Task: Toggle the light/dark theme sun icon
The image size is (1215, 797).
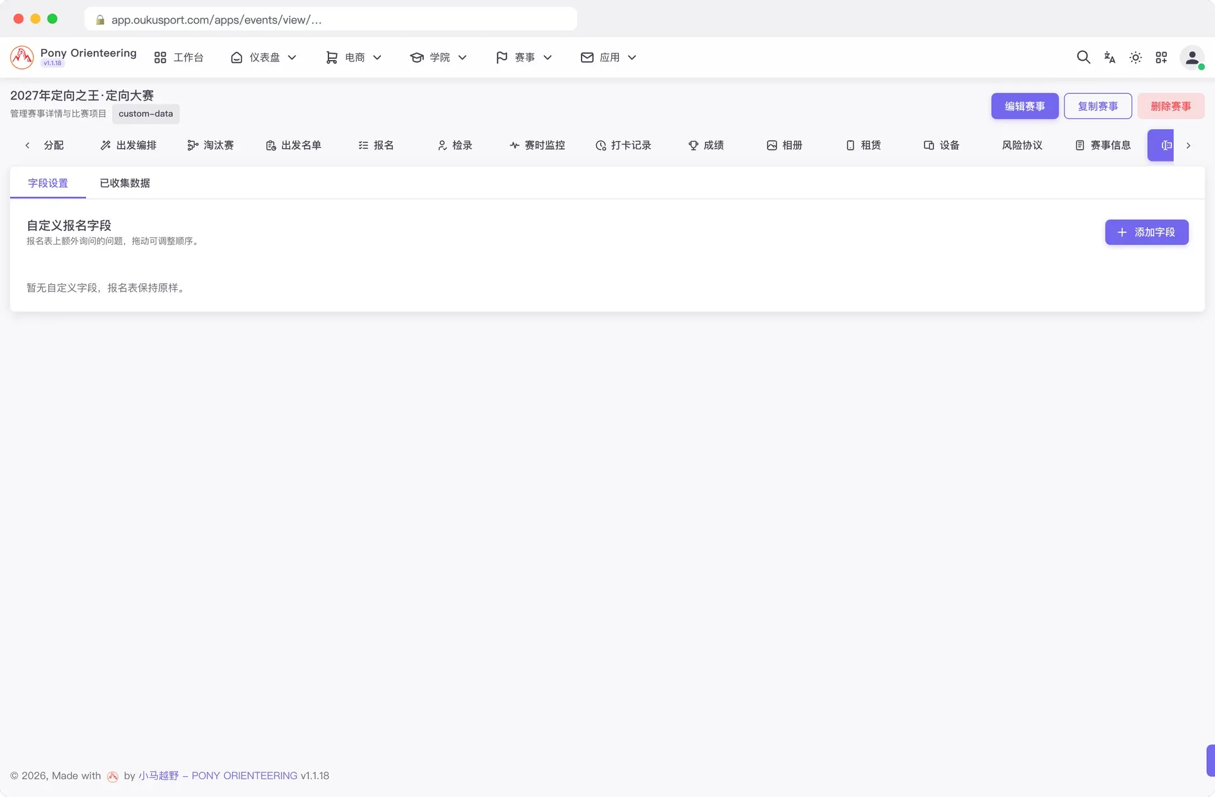Action: pyautogui.click(x=1135, y=58)
